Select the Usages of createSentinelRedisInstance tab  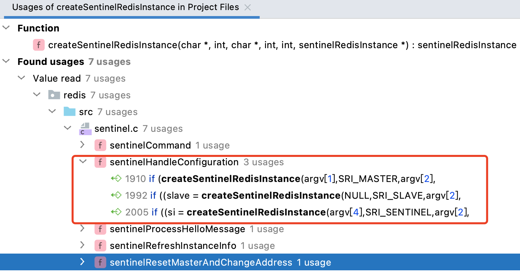point(125,7)
